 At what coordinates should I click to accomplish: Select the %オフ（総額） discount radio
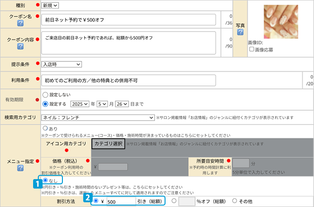pos(174,201)
